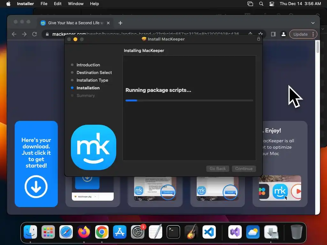The image size is (327, 245).
Task: Click the MacKeeper logo in installer
Action: pyautogui.click(x=94, y=147)
